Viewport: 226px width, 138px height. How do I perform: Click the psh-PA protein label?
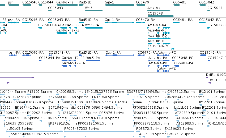tap(15, 53)
